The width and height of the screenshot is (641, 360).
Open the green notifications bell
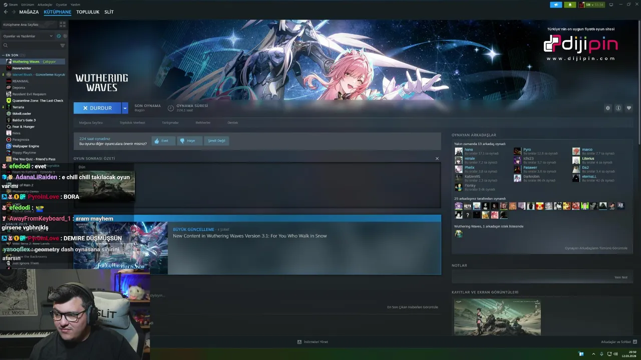pyautogui.click(x=570, y=4)
